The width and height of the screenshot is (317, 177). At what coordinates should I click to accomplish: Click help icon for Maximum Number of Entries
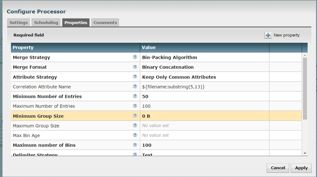coord(135,106)
